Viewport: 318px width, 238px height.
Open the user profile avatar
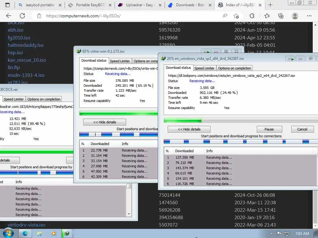coord(295,16)
